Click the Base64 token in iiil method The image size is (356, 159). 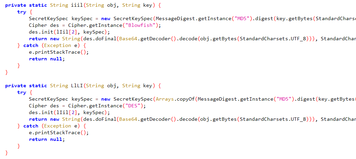coord(128,39)
